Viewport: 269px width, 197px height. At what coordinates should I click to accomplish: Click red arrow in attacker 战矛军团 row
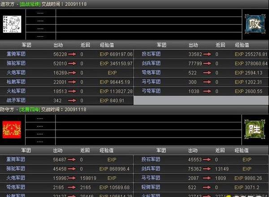[x=72, y=101]
